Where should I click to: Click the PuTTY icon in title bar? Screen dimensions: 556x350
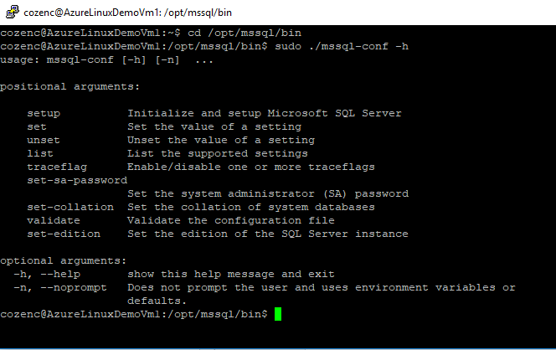(12, 12)
